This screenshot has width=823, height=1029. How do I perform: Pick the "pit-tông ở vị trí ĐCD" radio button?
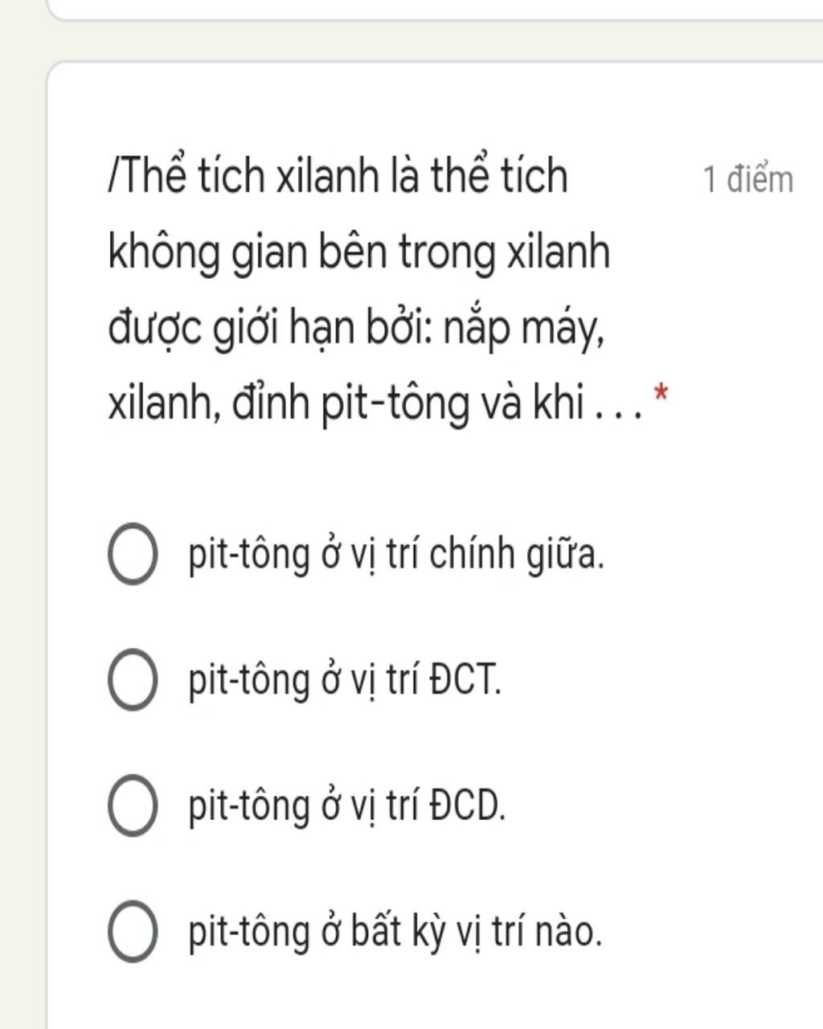coord(132,806)
